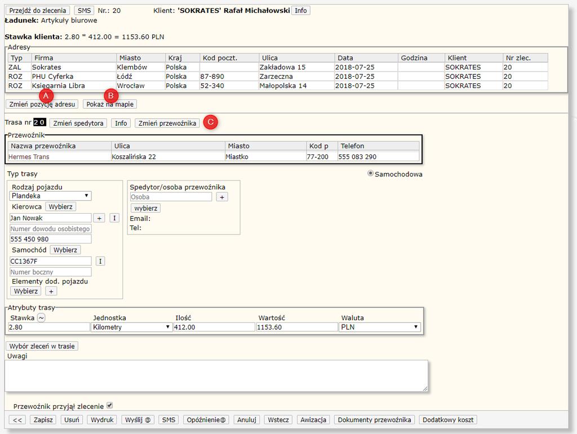Click Zmień przewoźnika button
Image resolution: width=577 pixels, height=434 pixels.
pyautogui.click(x=167, y=123)
